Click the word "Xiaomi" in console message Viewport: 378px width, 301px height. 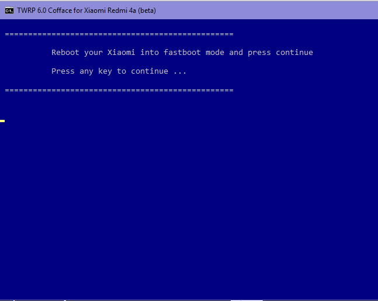pyautogui.click(x=121, y=53)
